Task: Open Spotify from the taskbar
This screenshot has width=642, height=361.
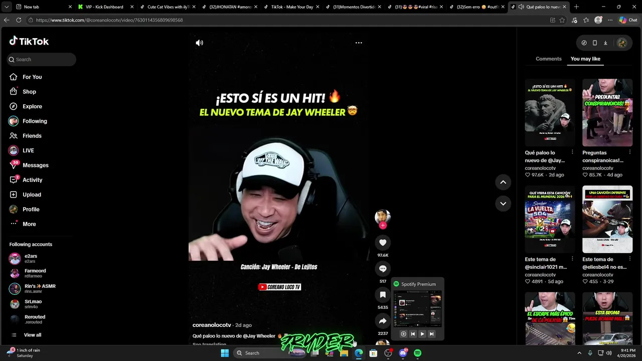Action: click(x=418, y=353)
